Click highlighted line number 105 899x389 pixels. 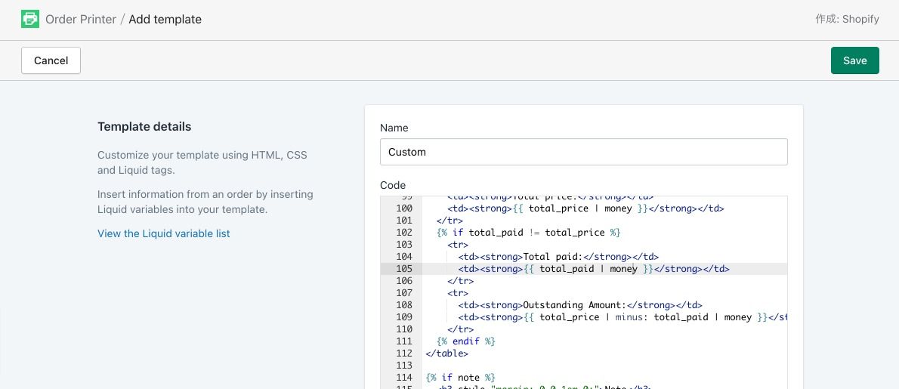point(403,269)
